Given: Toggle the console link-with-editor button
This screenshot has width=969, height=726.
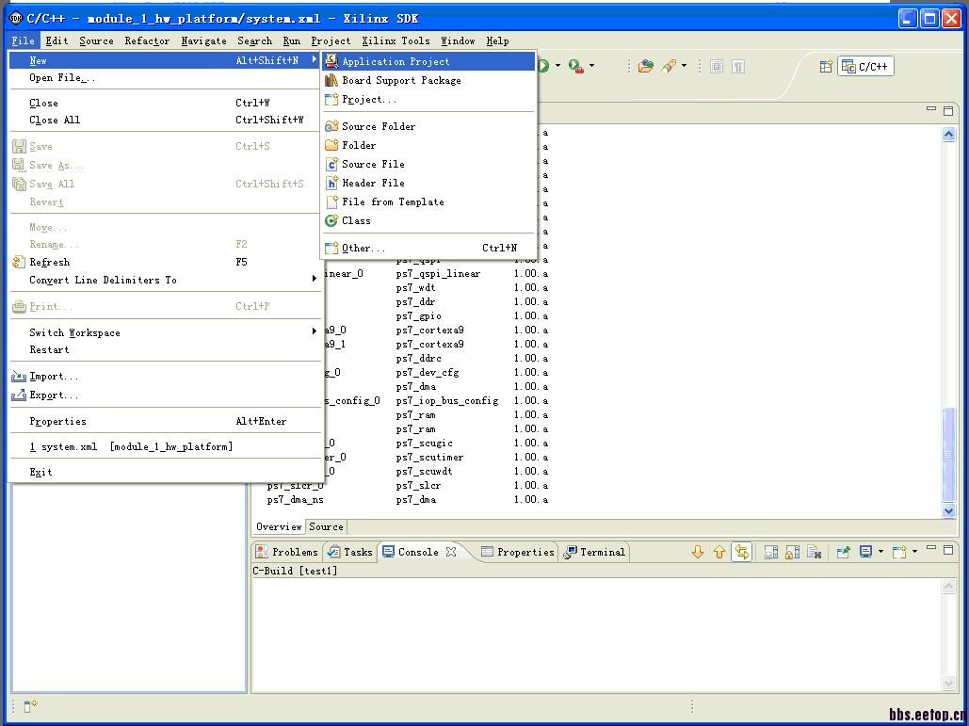Looking at the screenshot, I should point(742,553).
